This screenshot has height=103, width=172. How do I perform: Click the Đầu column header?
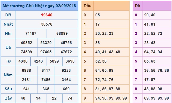pyautogui.click(x=88, y=6)
